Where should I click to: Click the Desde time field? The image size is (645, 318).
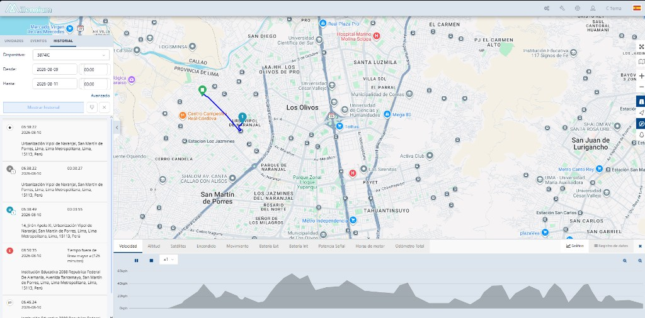coord(94,69)
